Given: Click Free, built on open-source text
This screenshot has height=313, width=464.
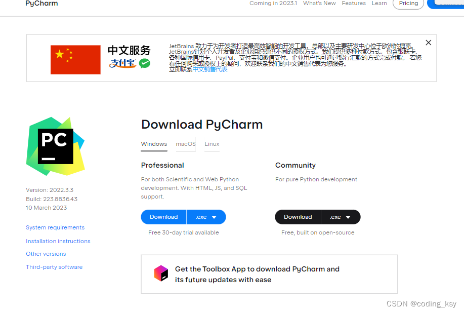Looking at the screenshot, I should pos(318,232).
